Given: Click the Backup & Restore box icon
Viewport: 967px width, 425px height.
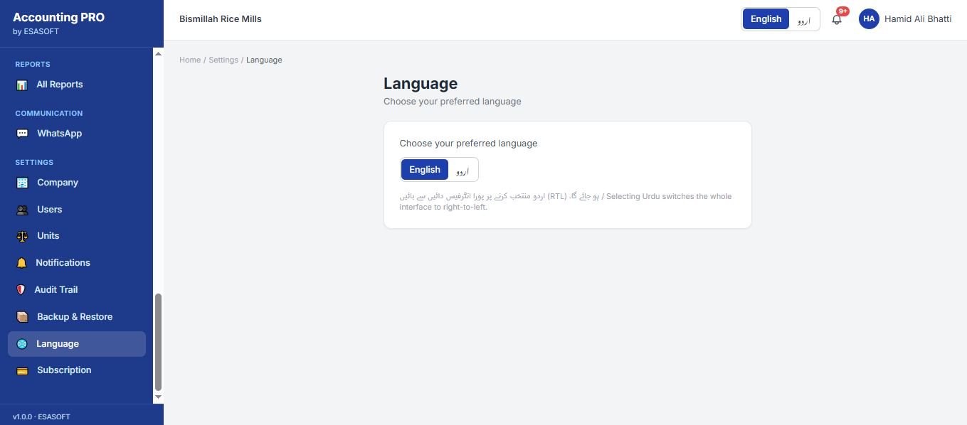Looking at the screenshot, I should click(22, 317).
